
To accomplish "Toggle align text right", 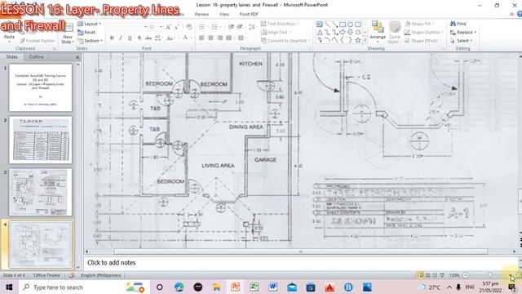I will [x=219, y=38].
